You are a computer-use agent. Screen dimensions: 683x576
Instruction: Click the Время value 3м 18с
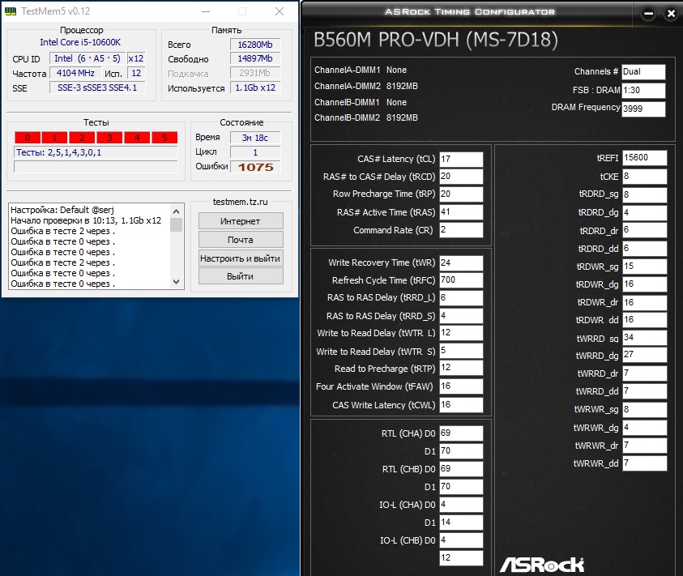tap(255, 138)
